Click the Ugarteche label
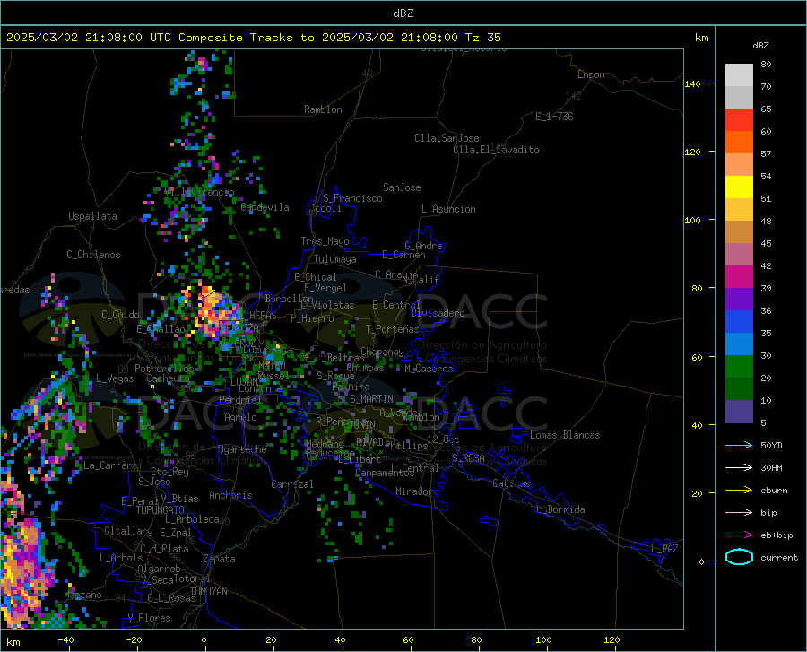 [x=242, y=449]
